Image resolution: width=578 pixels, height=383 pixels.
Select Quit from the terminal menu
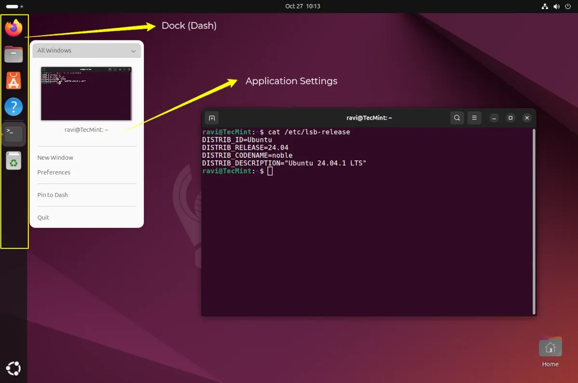pos(43,217)
